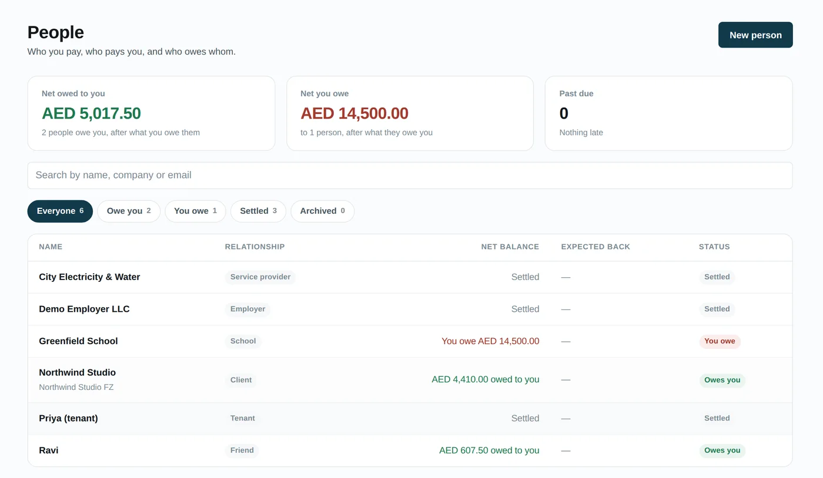Select Greenfield School name
The image size is (823, 478).
point(78,341)
